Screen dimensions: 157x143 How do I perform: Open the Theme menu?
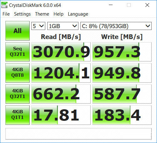pyautogui.click(x=42, y=14)
